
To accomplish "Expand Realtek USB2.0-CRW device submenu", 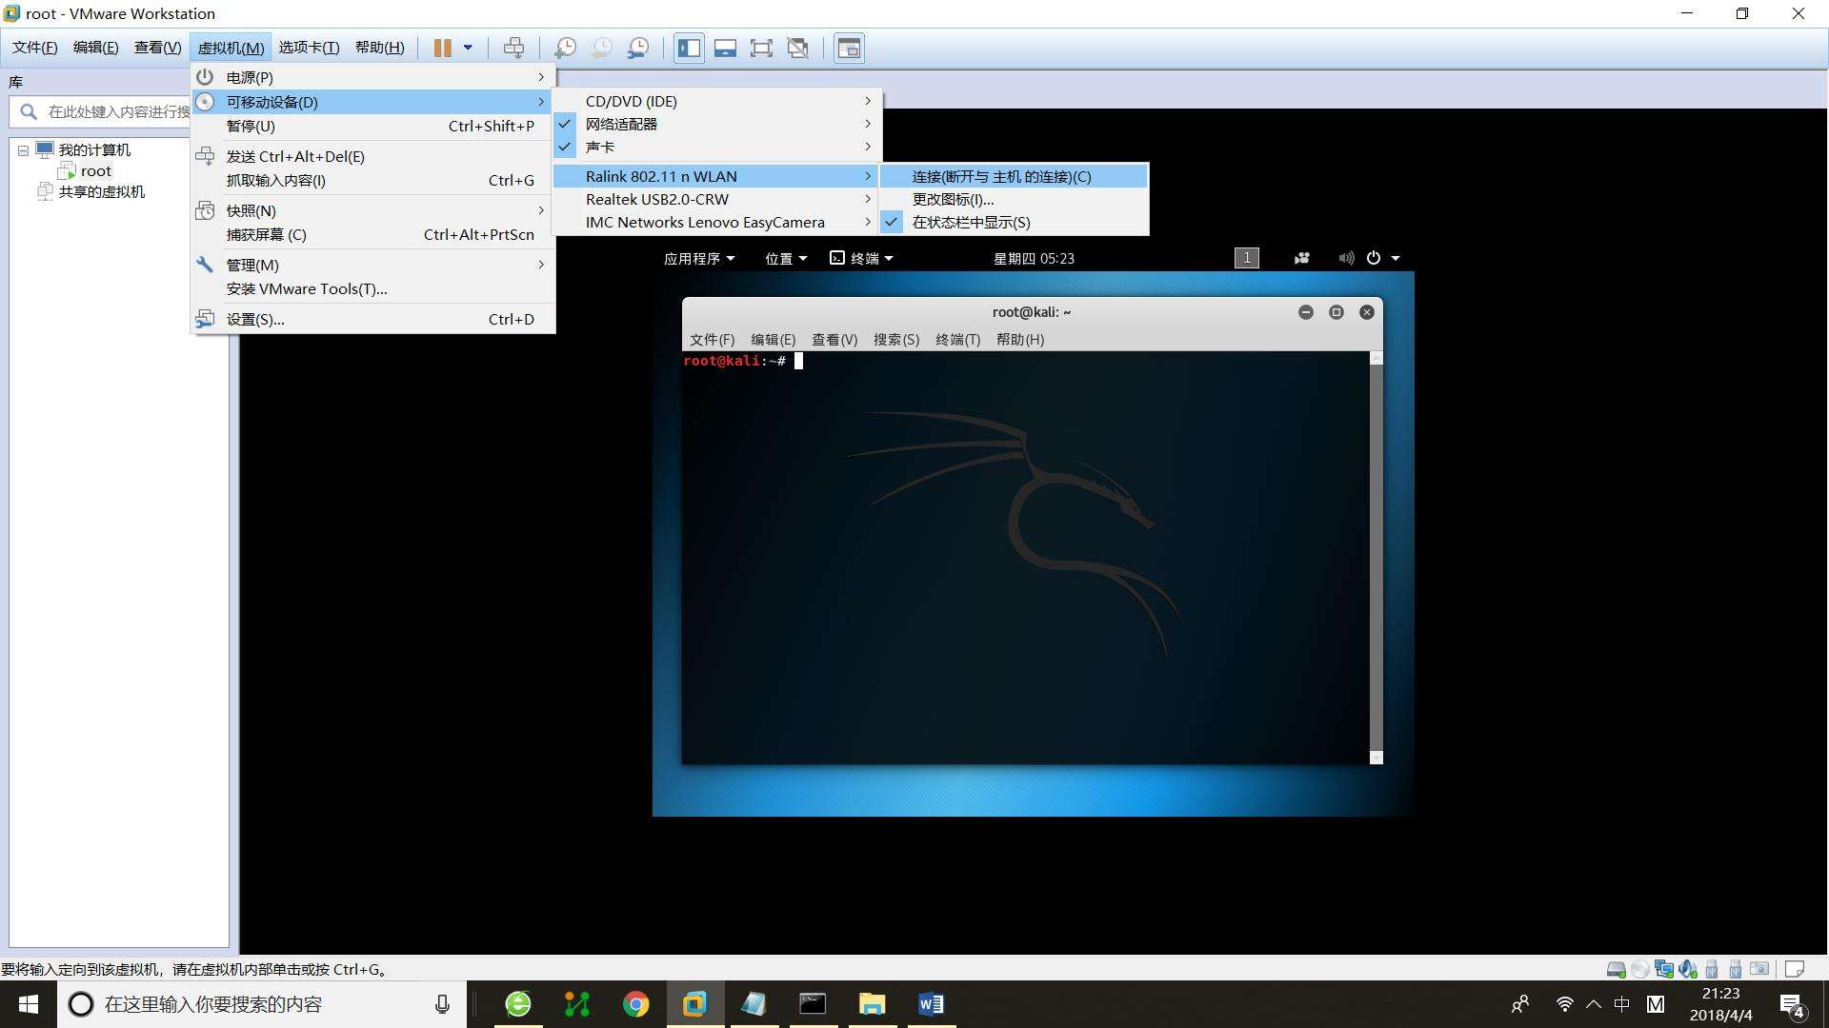I will (717, 199).
